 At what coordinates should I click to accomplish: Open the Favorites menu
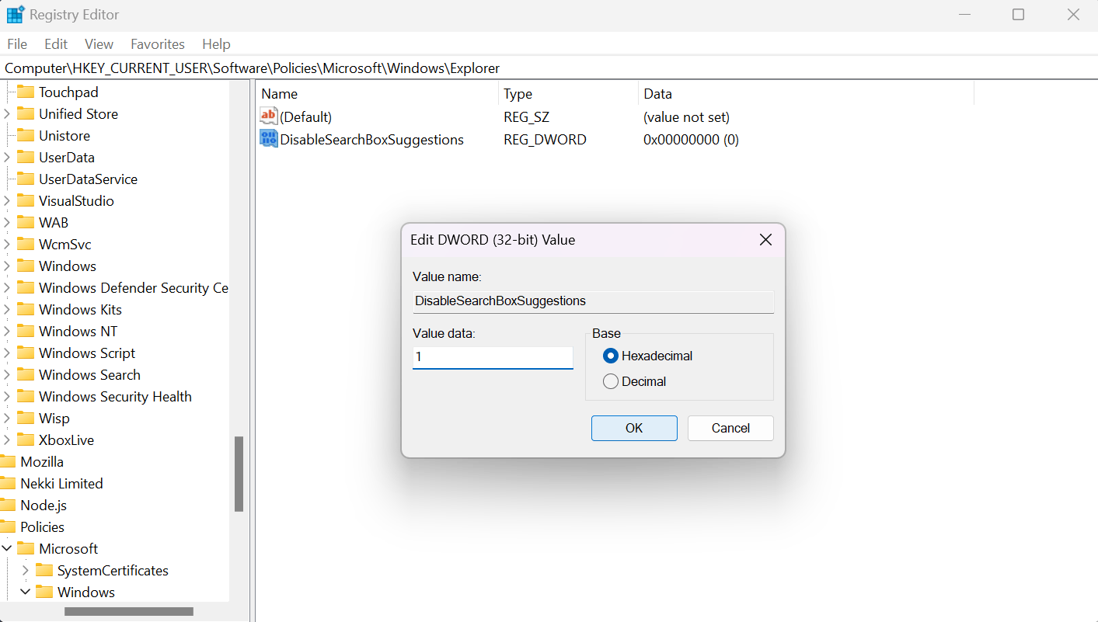(x=157, y=43)
